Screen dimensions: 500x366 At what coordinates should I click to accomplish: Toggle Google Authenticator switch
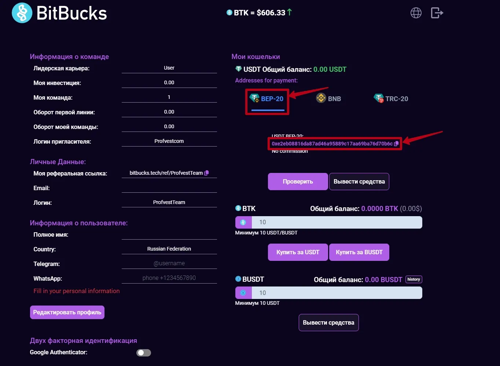coord(144,353)
